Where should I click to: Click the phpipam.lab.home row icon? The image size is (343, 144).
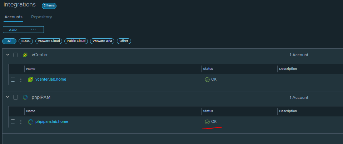coord(30,122)
